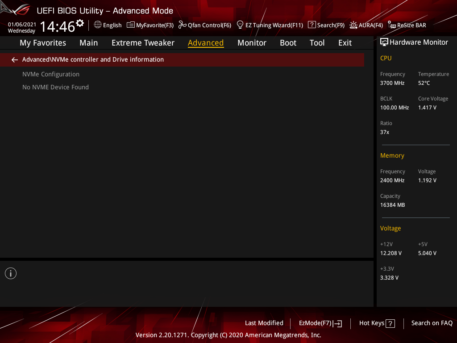Launch Qfan Control(F6)

(x=210, y=25)
